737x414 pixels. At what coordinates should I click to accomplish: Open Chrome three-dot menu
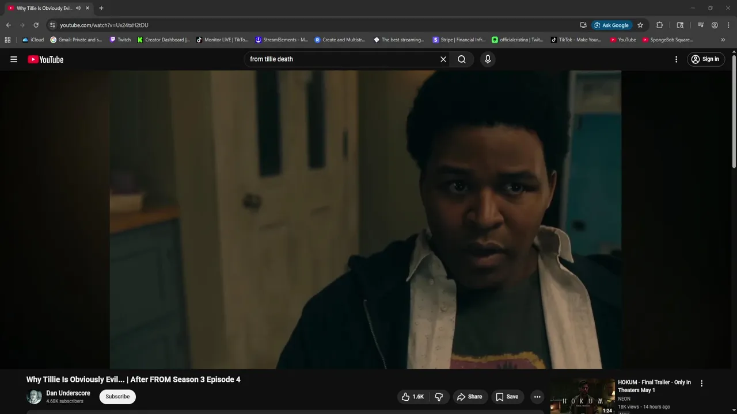pyautogui.click(x=728, y=25)
